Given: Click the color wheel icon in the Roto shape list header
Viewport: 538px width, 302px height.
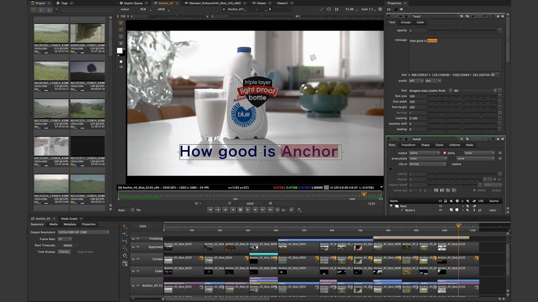Looking at the screenshot, I should pos(457,201).
